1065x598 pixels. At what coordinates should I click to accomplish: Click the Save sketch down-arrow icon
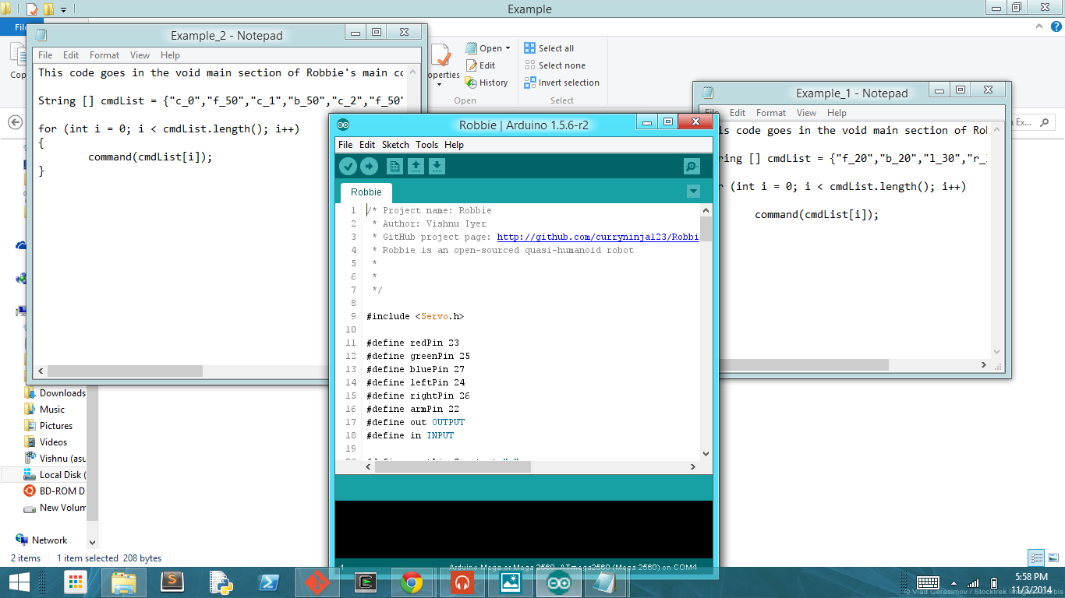coord(437,166)
